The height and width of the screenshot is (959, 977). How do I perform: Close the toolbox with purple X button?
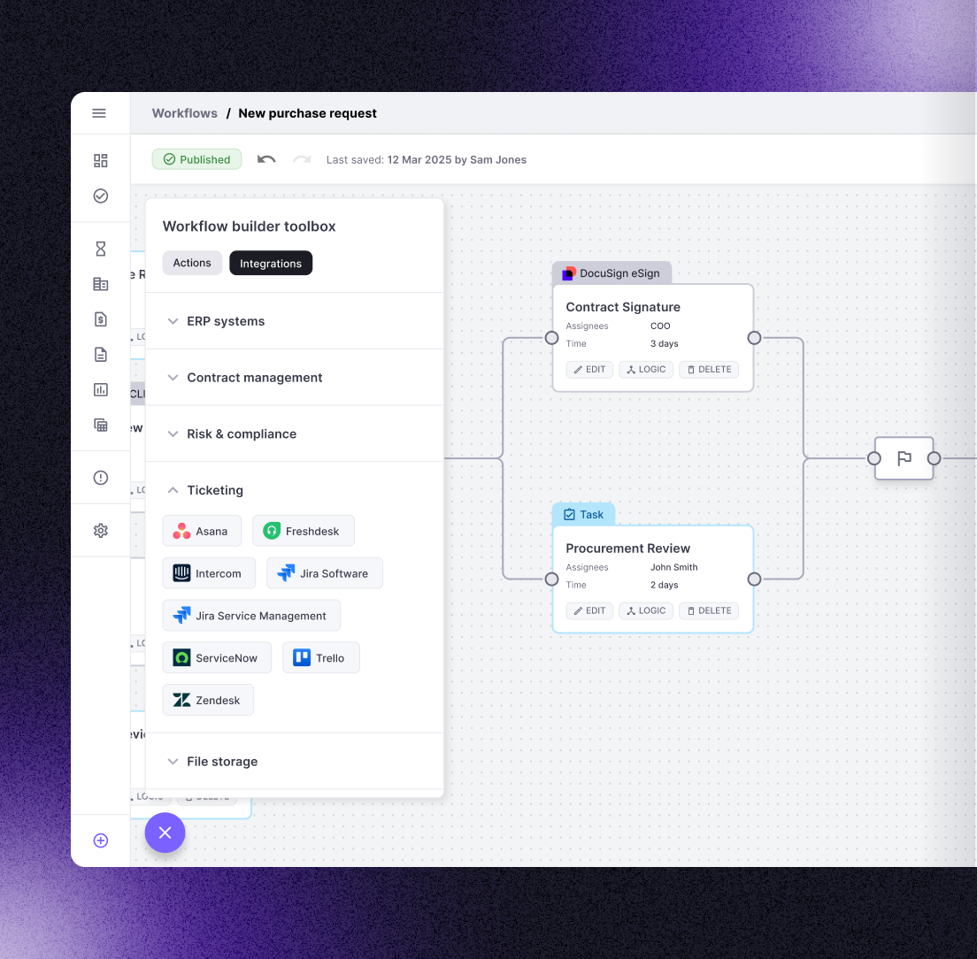coord(165,832)
